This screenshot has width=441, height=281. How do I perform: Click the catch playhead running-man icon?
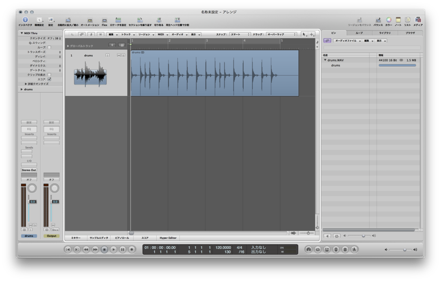[91, 34]
